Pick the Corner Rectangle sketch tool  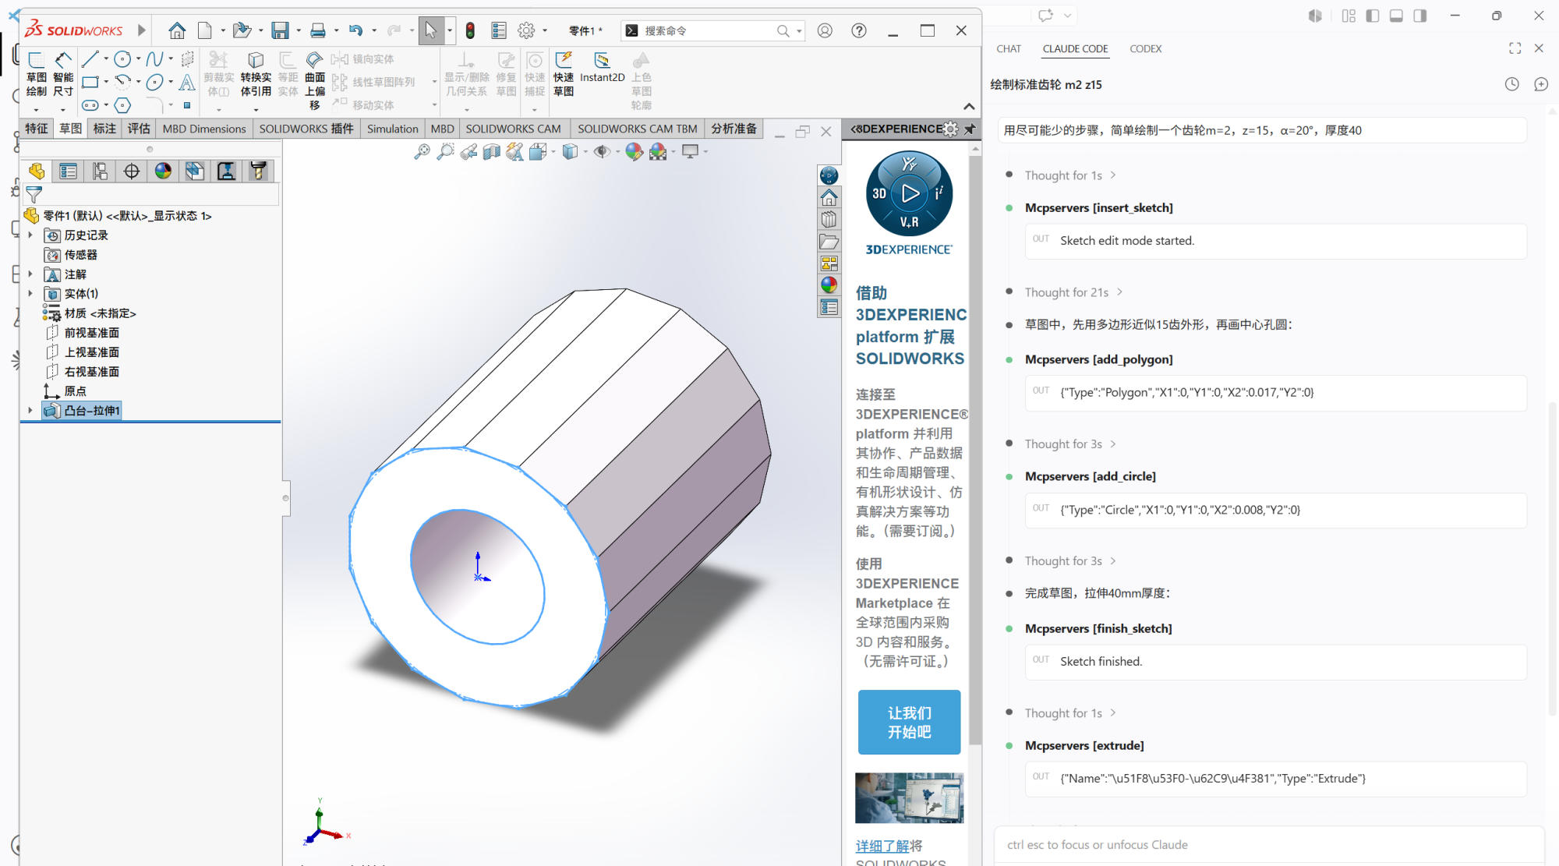click(x=90, y=82)
